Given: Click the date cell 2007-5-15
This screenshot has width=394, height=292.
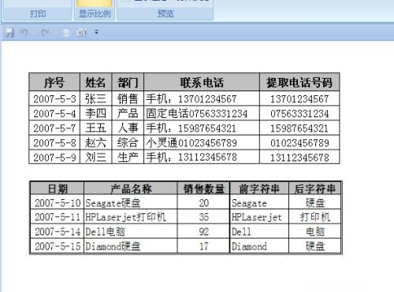Looking at the screenshot, I should tap(58, 246).
